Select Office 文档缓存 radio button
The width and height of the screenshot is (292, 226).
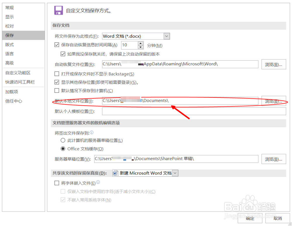pyautogui.click(x=63, y=149)
